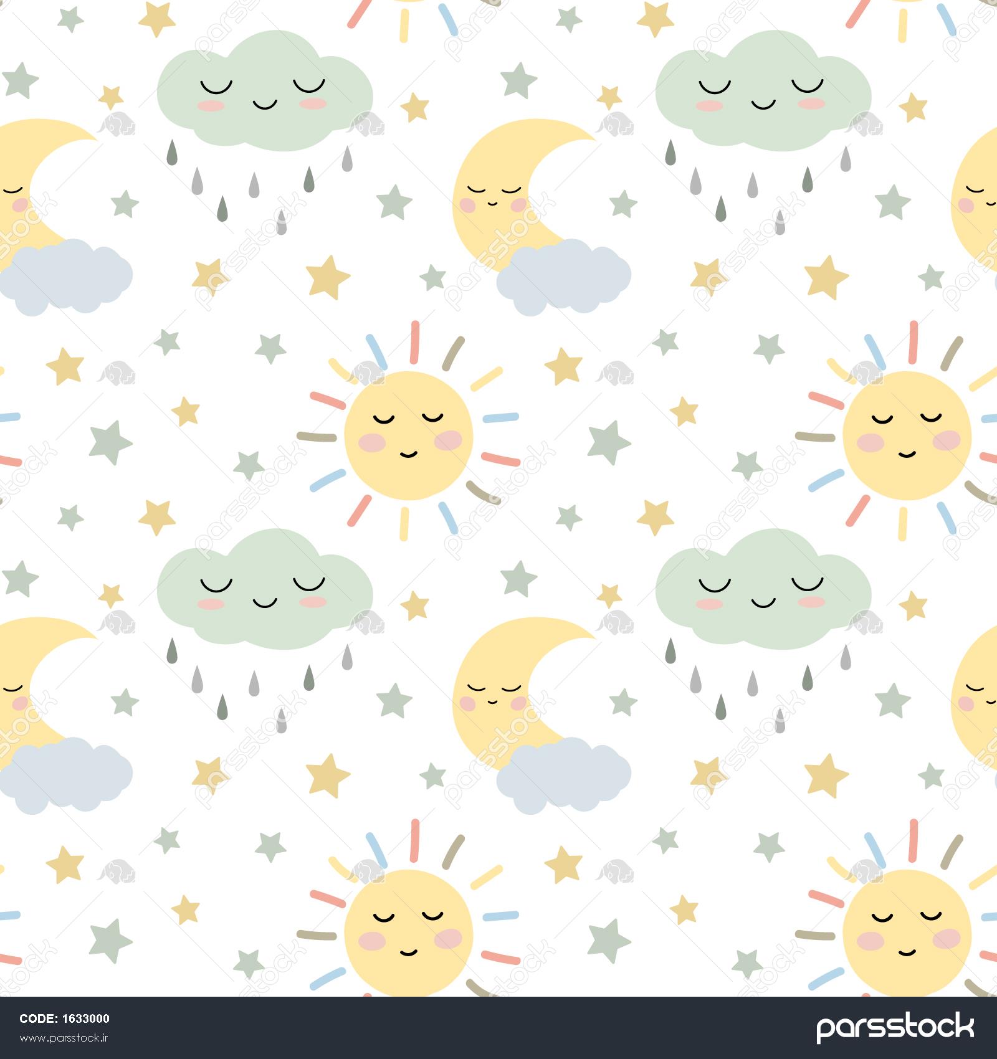Click the top pink ray of center sun
This screenshot has height=1059, width=997.
click(x=415, y=341)
